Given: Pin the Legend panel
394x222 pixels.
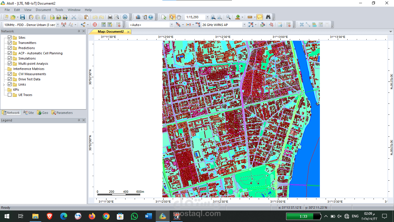Looking at the screenshot, I should tap(79, 120).
